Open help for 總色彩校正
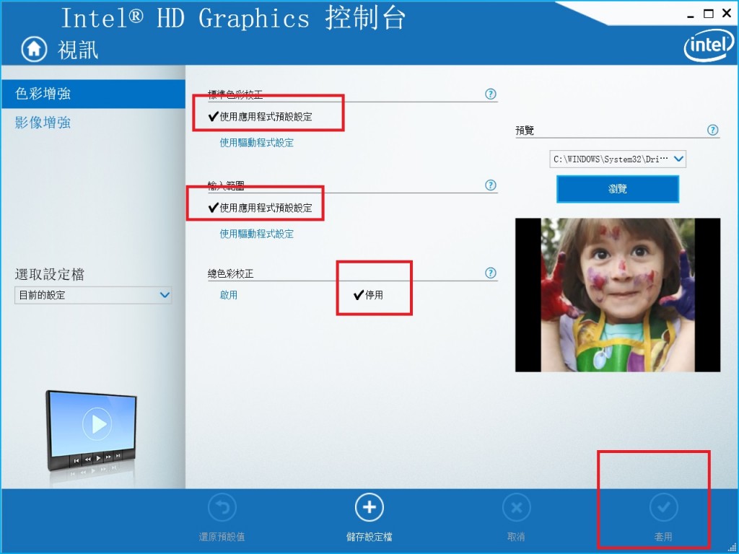 point(490,273)
